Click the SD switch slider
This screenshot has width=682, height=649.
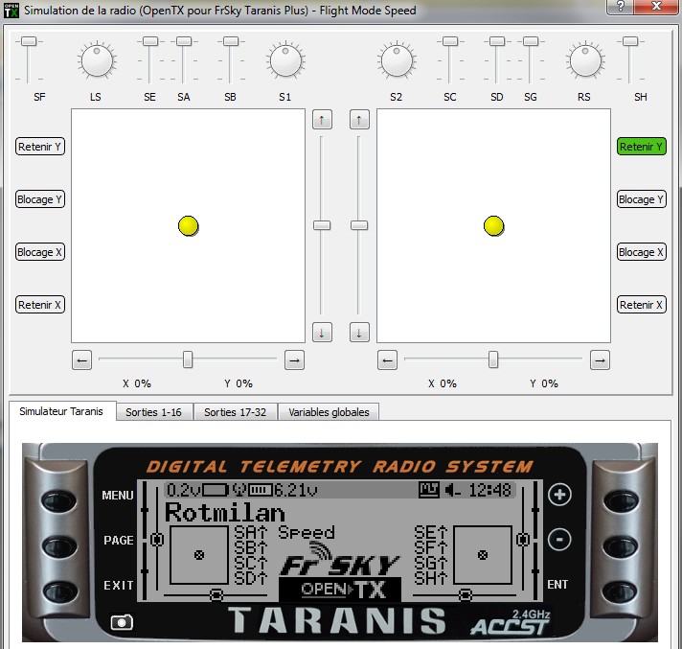[x=497, y=60]
